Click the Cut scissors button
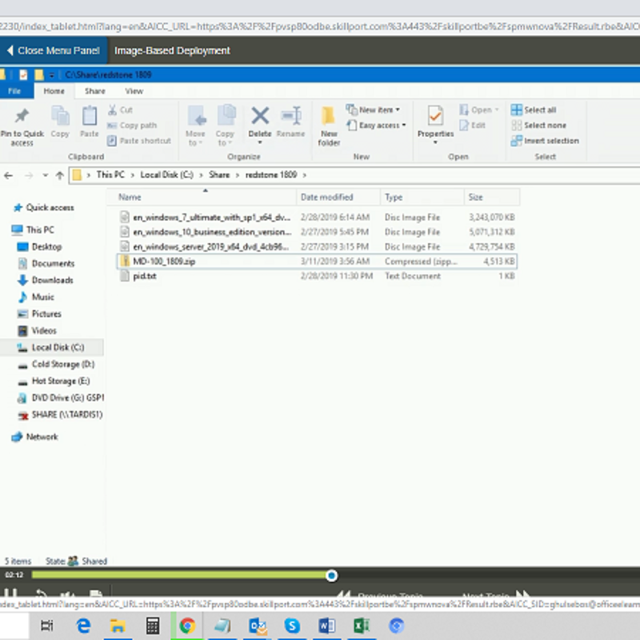 [x=120, y=110]
